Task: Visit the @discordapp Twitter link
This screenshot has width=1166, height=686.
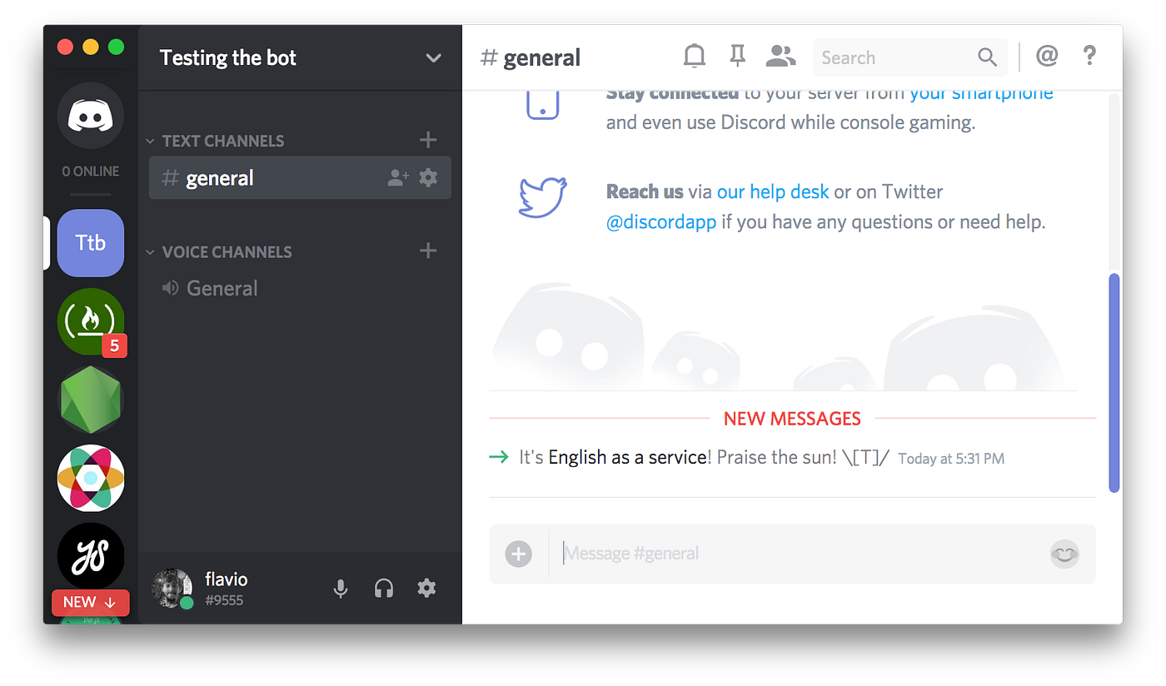Action: click(x=662, y=221)
